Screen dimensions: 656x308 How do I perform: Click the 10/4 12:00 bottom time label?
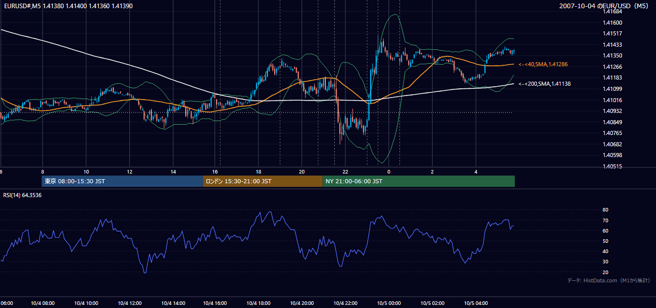(129, 303)
